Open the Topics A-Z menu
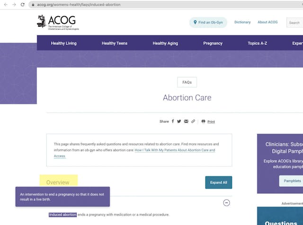The height and width of the screenshot is (225, 303). [257, 43]
